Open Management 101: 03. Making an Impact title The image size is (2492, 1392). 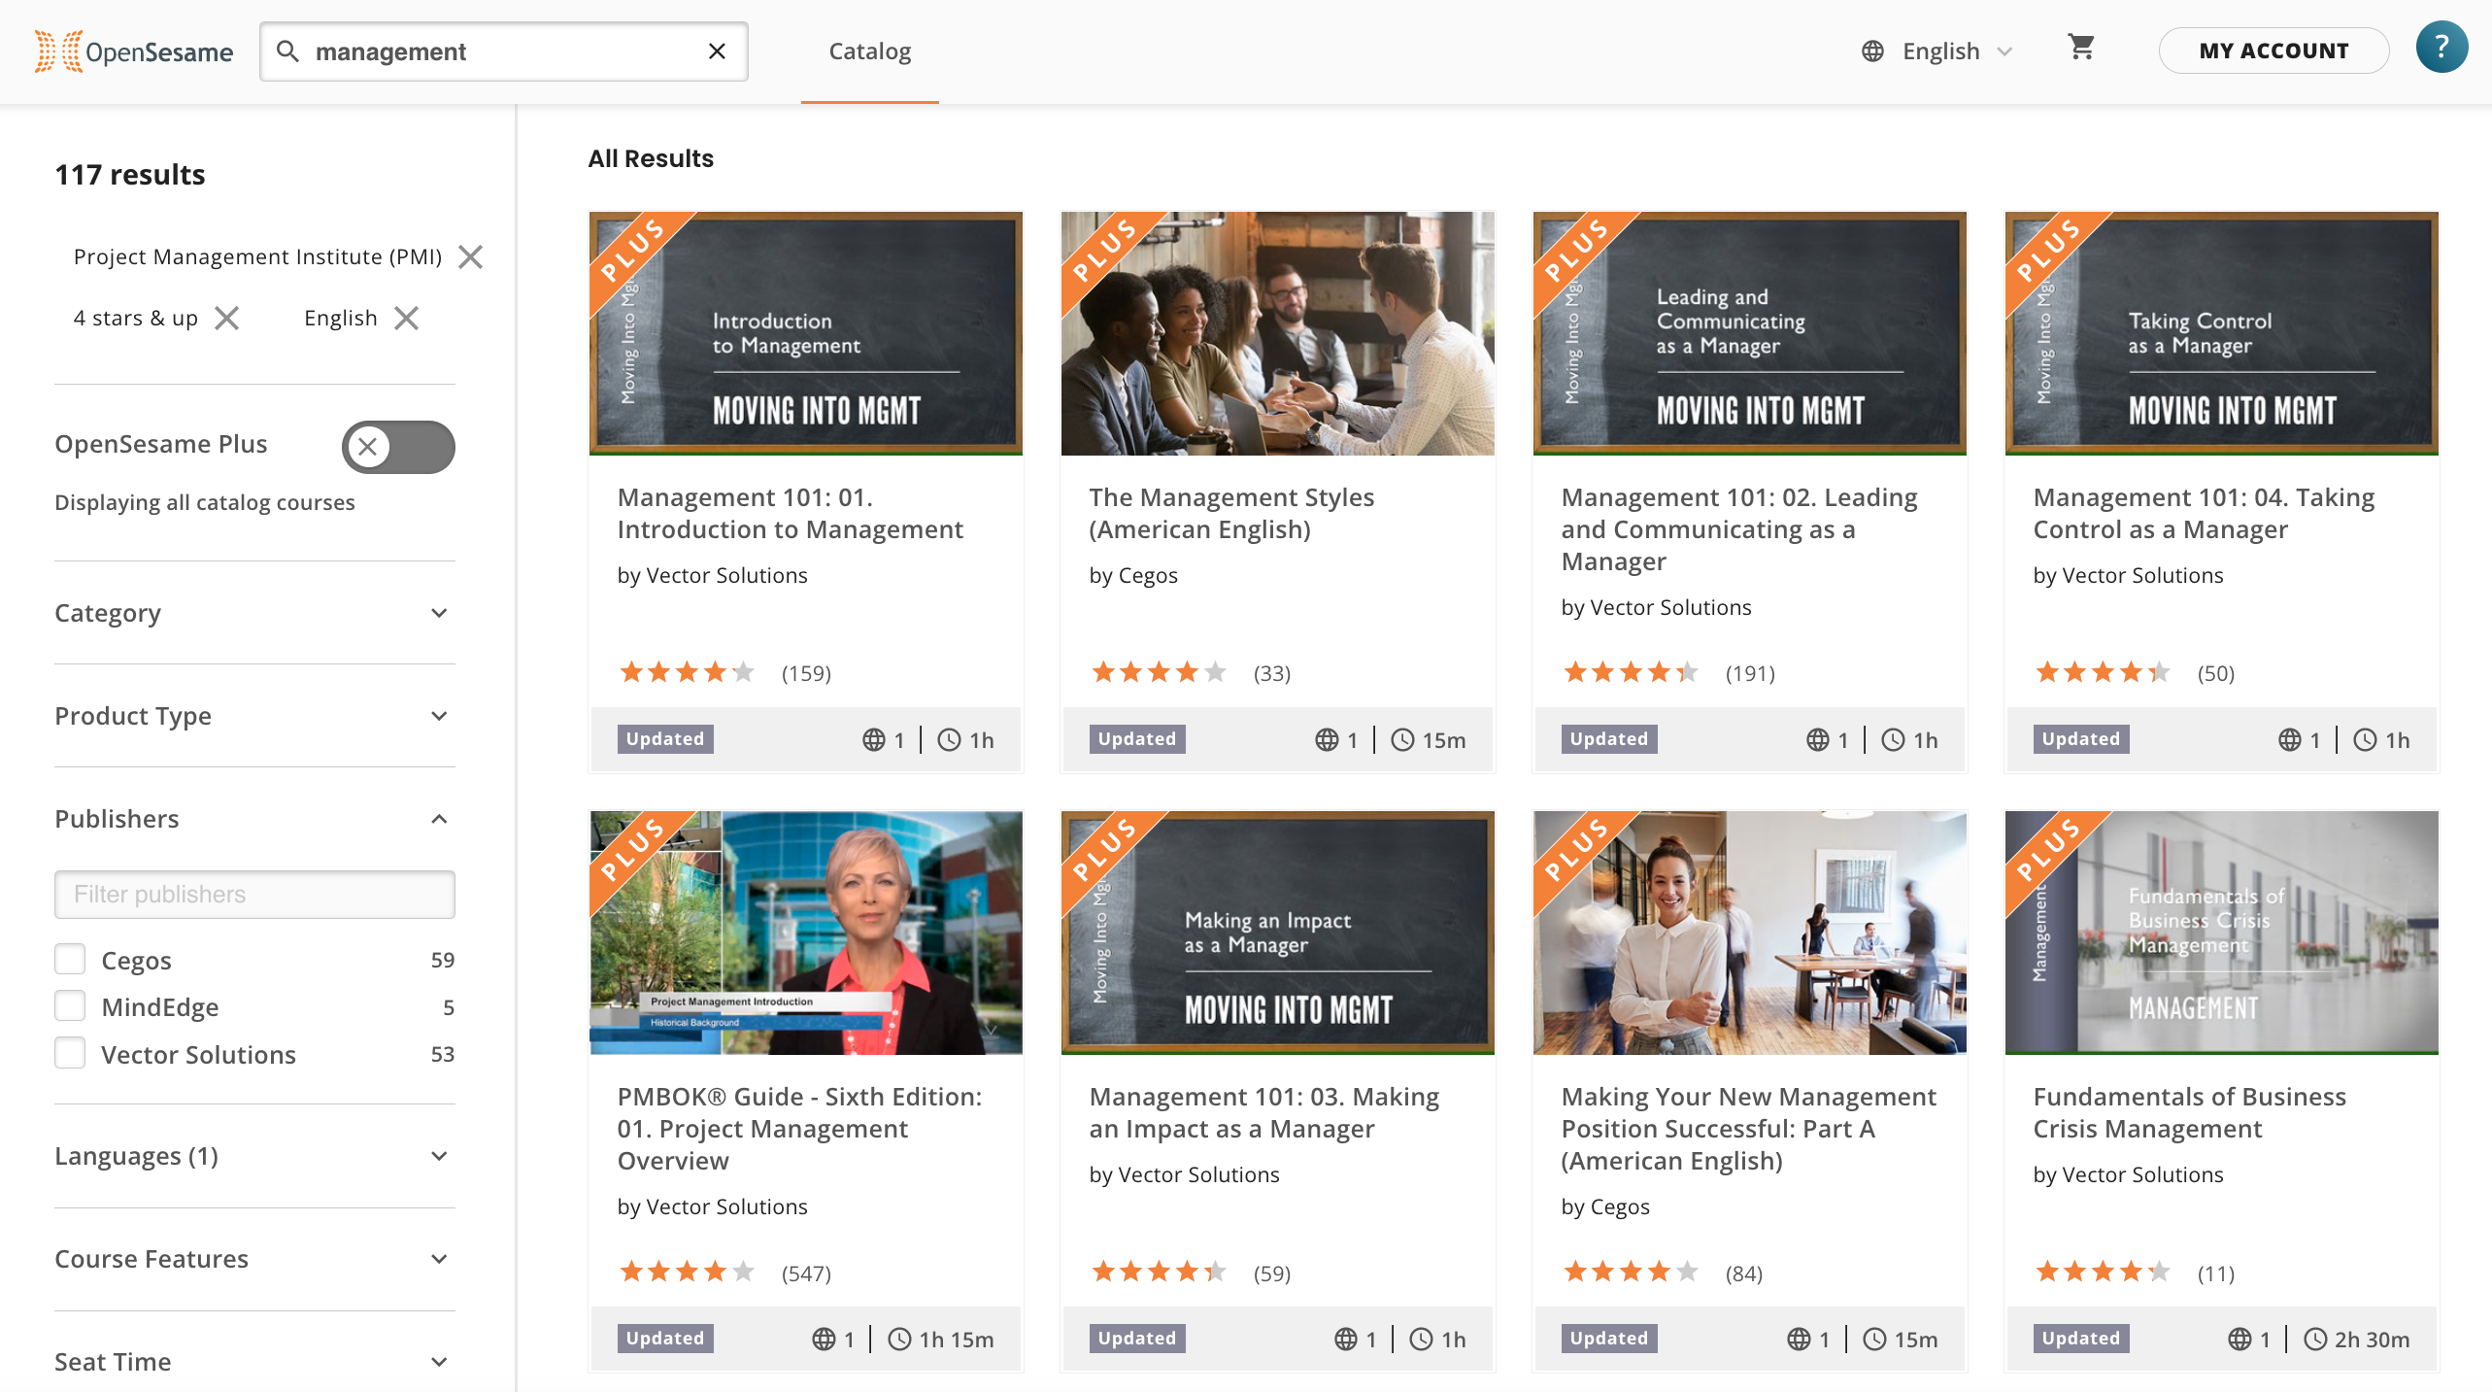point(1263,1112)
